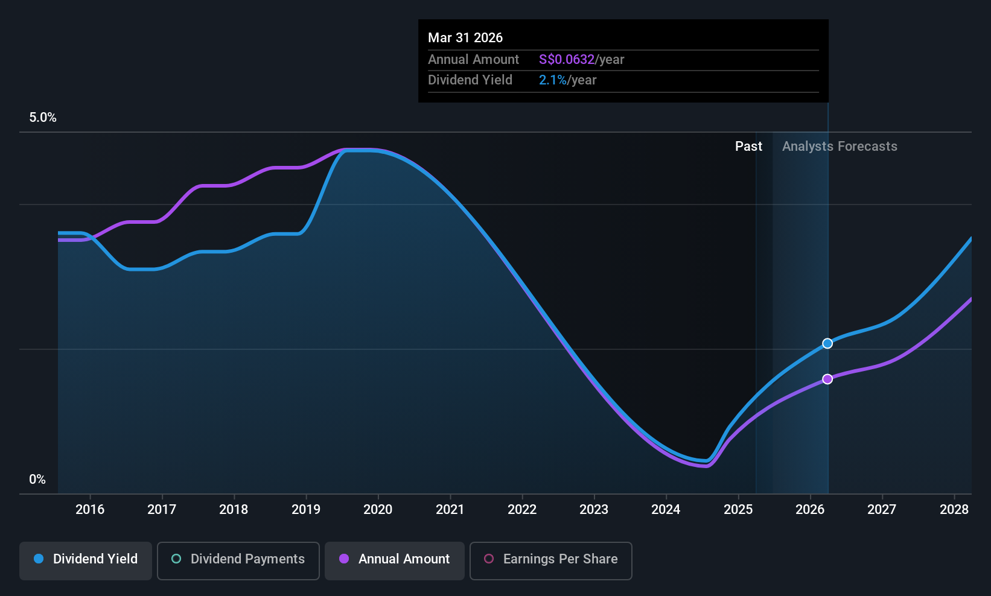Select the blue dividend yield data point marker
Image resolution: width=991 pixels, height=596 pixels.
tap(827, 343)
